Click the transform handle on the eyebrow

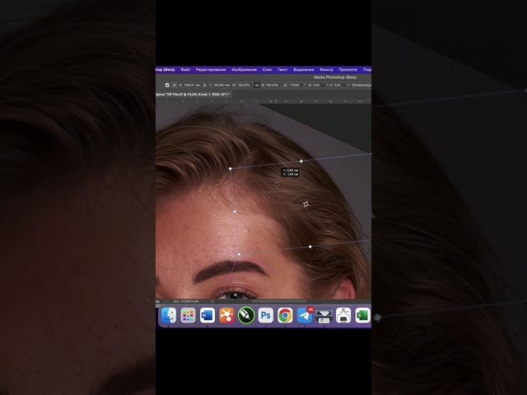[x=239, y=255]
